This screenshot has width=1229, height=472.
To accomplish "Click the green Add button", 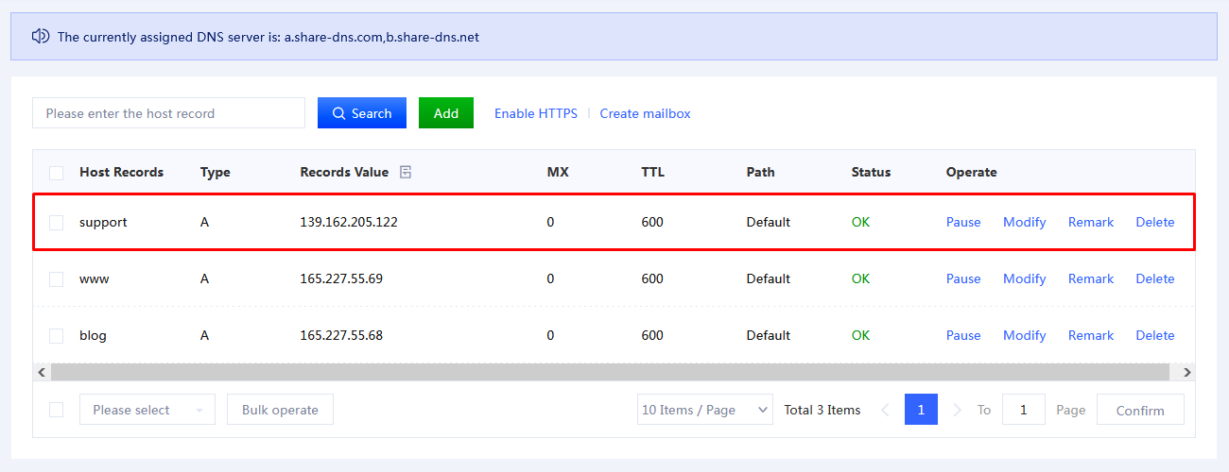I will click(446, 113).
